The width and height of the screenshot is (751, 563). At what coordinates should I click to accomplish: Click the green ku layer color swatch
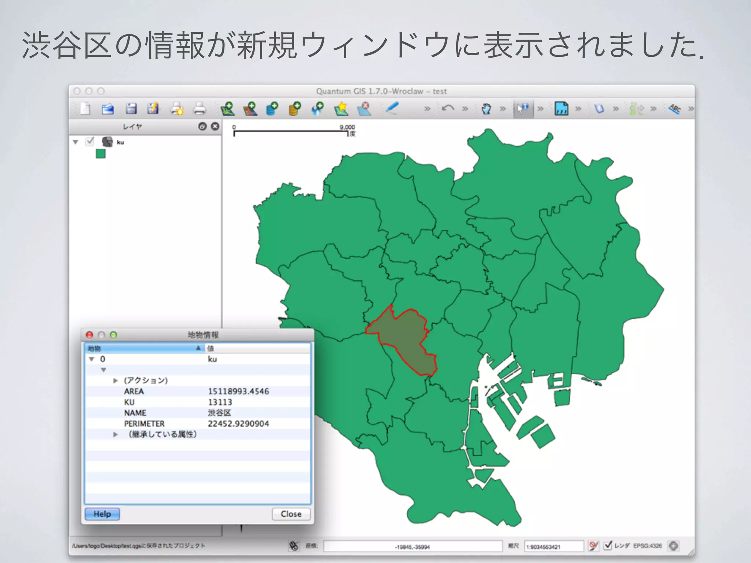click(x=100, y=154)
